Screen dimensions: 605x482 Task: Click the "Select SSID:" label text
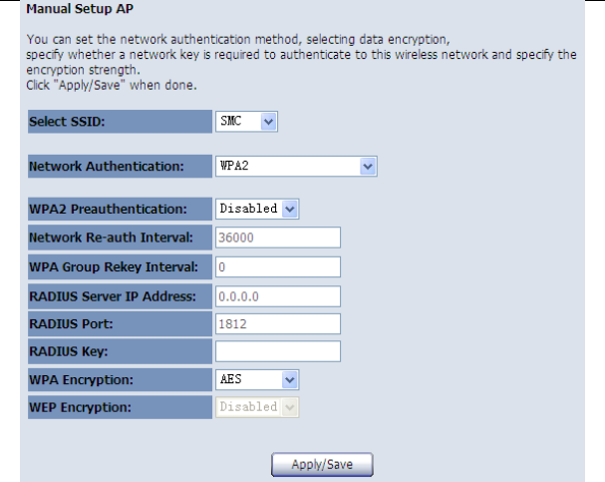coord(65,122)
